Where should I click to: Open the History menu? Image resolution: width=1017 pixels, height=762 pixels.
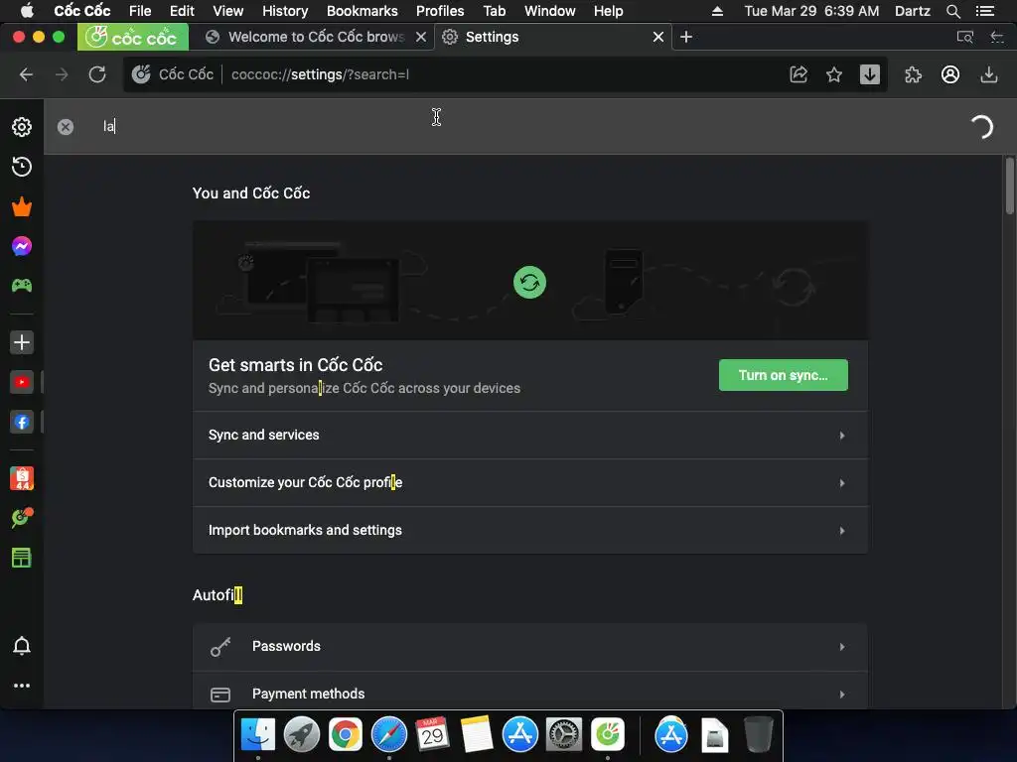click(x=285, y=11)
